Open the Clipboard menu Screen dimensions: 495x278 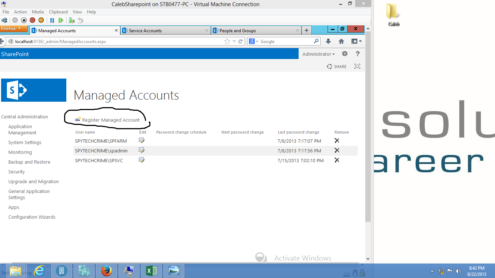58,12
